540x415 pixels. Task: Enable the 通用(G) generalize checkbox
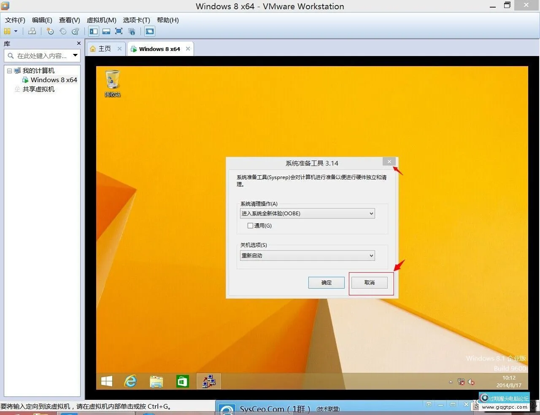pos(250,226)
